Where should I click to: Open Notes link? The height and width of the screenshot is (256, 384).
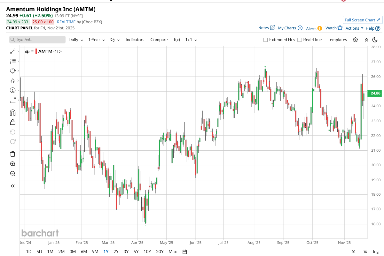tap(267, 28)
